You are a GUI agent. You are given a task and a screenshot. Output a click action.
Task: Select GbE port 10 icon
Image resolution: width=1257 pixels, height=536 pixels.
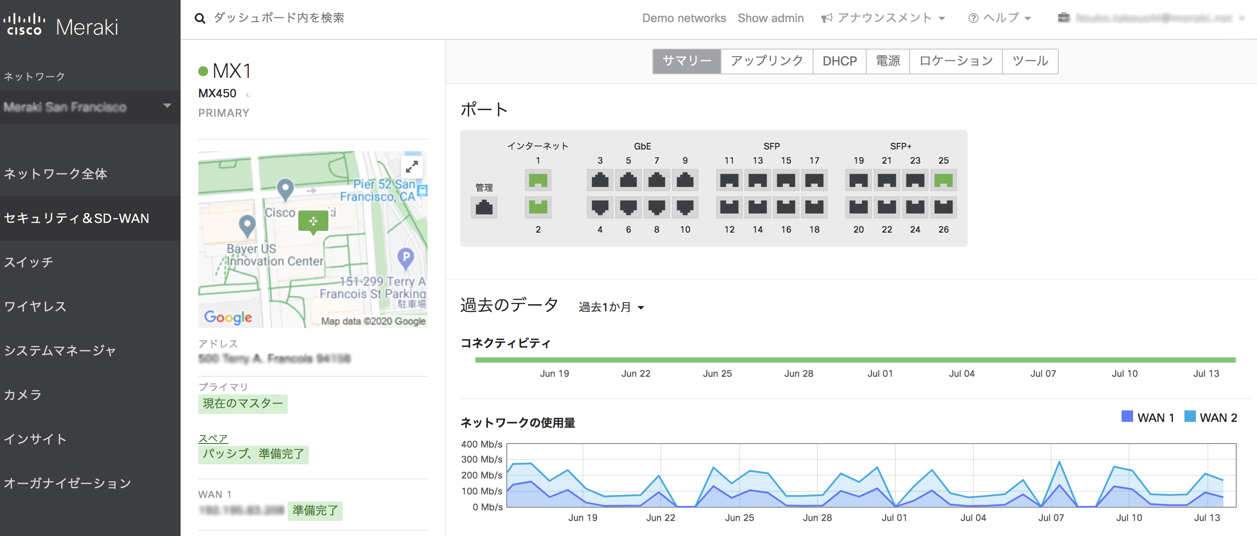tap(685, 207)
